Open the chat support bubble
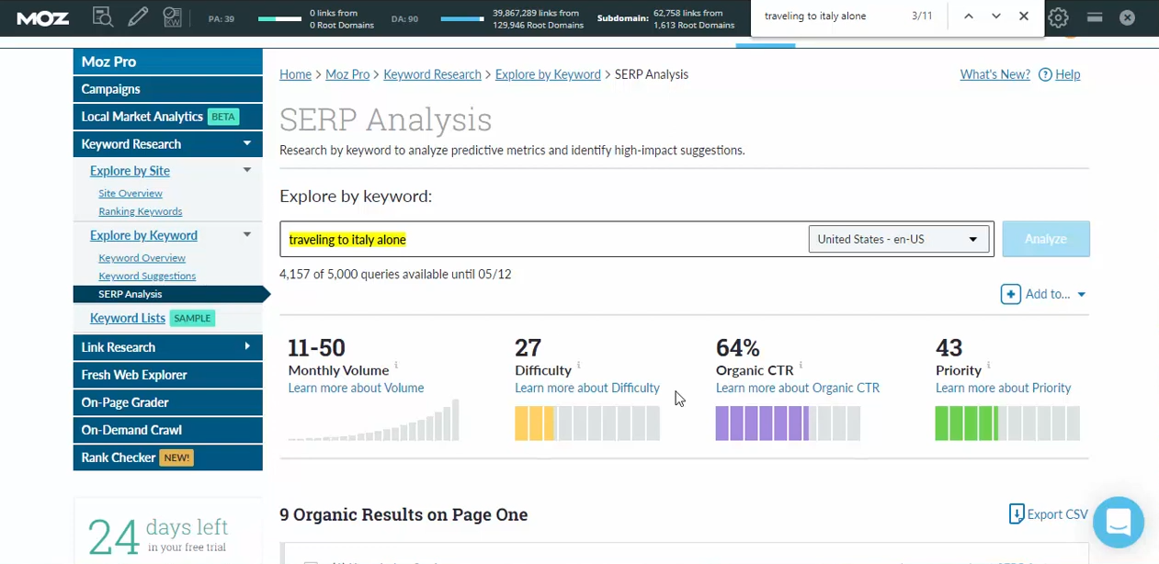The height and width of the screenshot is (564, 1159). tap(1118, 522)
